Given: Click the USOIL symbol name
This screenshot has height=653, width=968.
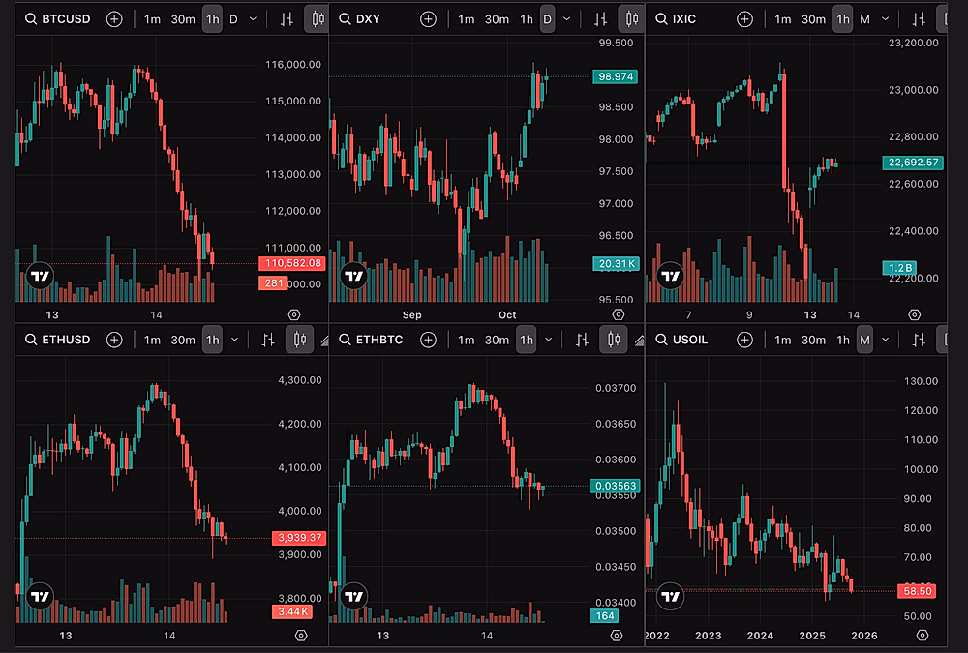Looking at the screenshot, I should (695, 340).
